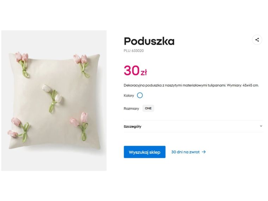Screen dimensions: 268x201
Task: Select the white color swatch under Kolory
Action: [x=140, y=95]
